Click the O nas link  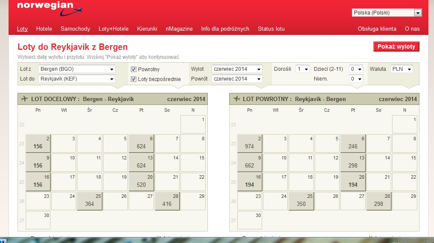click(412, 29)
